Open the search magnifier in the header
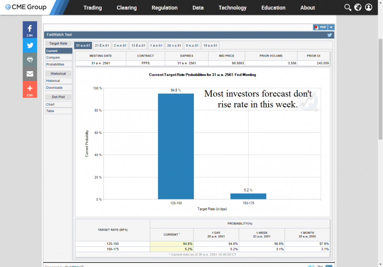This screenshot has height=267, width=383. pos(348,8)
